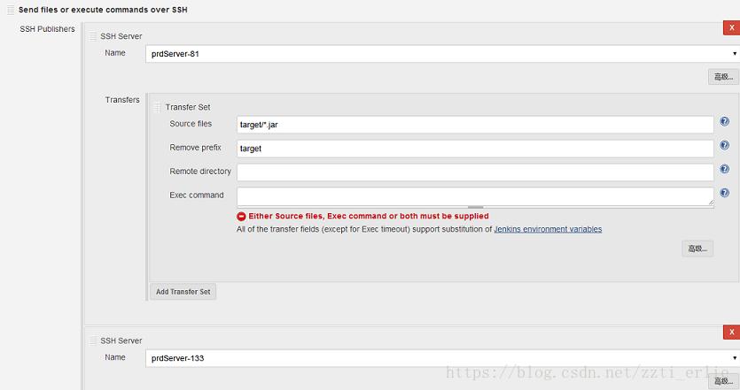The height and width of the screenshot is (390, 740).
Task: Grab the first SSH Server drag handle
Action: pos(93,36)
